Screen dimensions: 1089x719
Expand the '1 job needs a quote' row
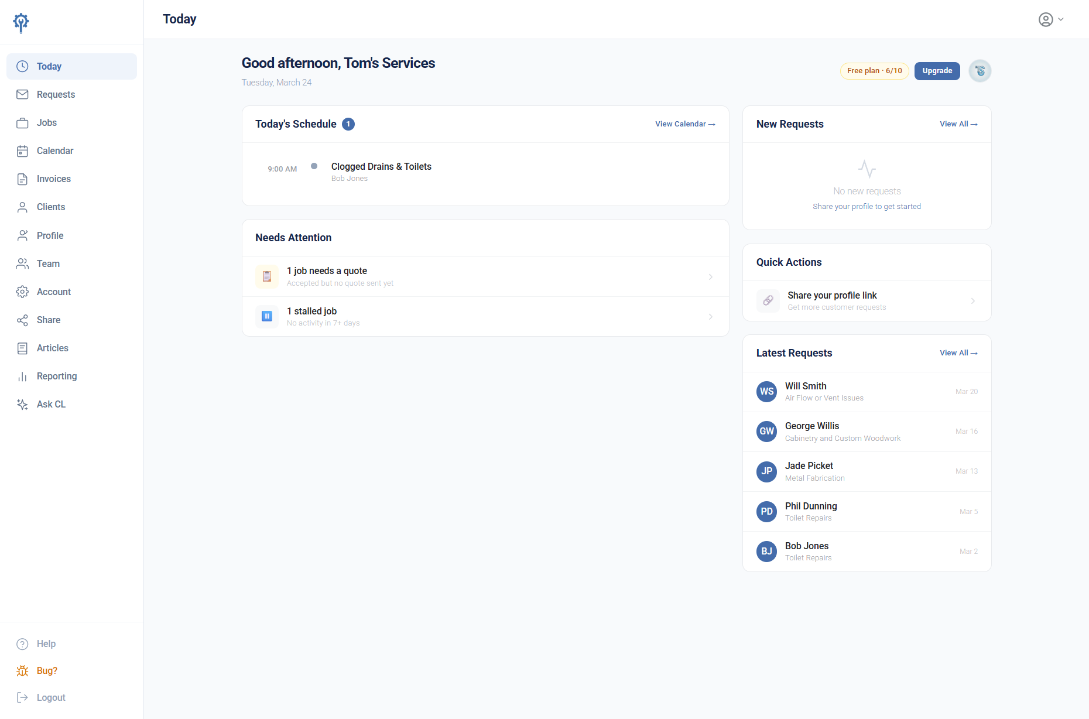pyautogui.click(x=485, y=277)
